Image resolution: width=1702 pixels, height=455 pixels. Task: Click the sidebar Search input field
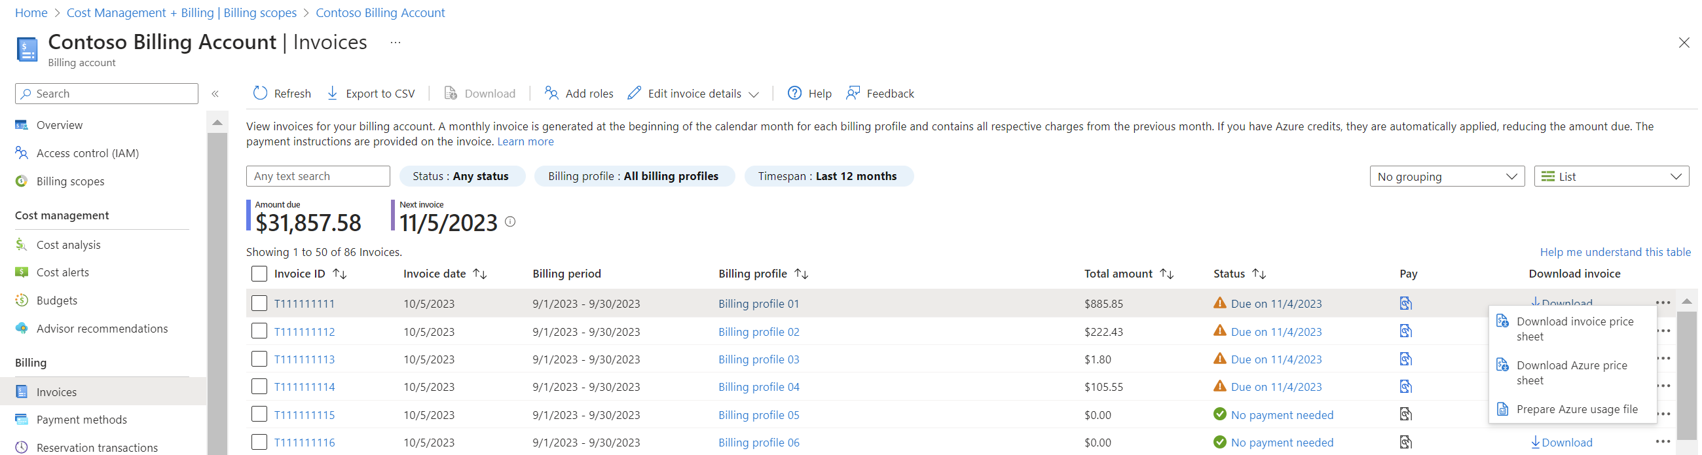[106, 94]
